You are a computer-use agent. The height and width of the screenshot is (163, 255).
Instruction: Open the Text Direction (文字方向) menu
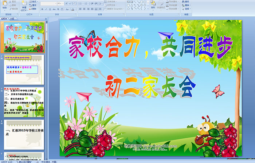(x=111, y=1)
